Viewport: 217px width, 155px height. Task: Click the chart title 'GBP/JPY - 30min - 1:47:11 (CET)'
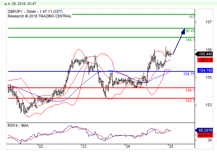pyautogui.click(x=35, y=11)
